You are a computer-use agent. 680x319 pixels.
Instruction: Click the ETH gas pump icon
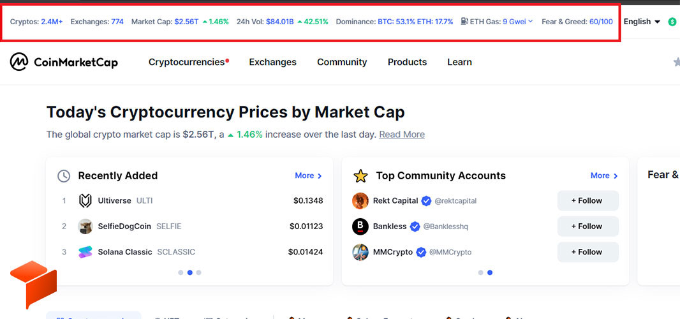tap(464, 21)
